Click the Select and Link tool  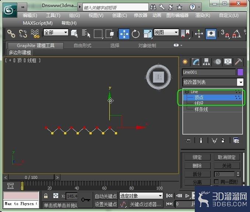[x=11, y=34]
